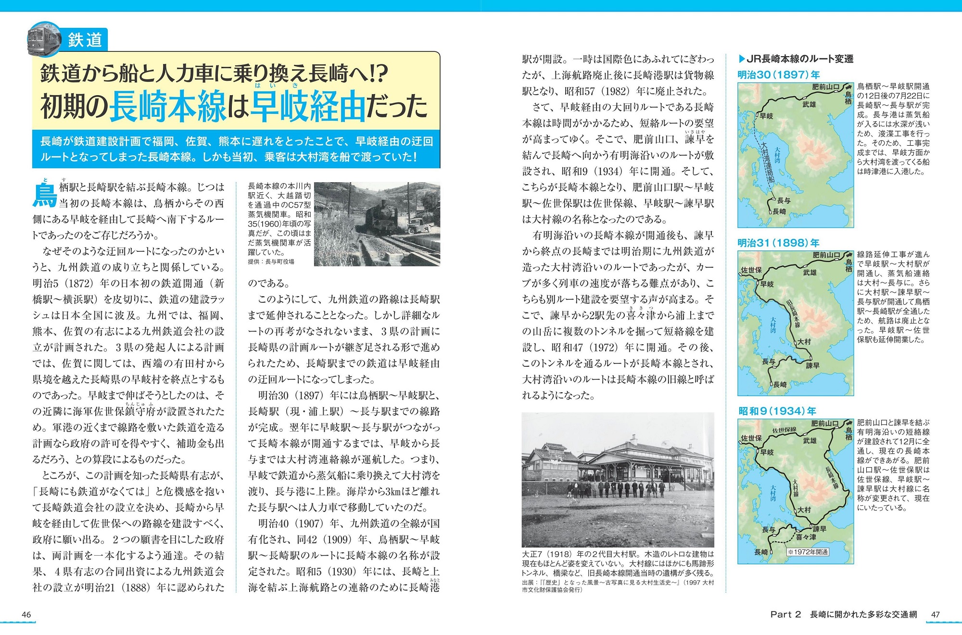Click the 鉄道 section tag

(x=85, y=40)
